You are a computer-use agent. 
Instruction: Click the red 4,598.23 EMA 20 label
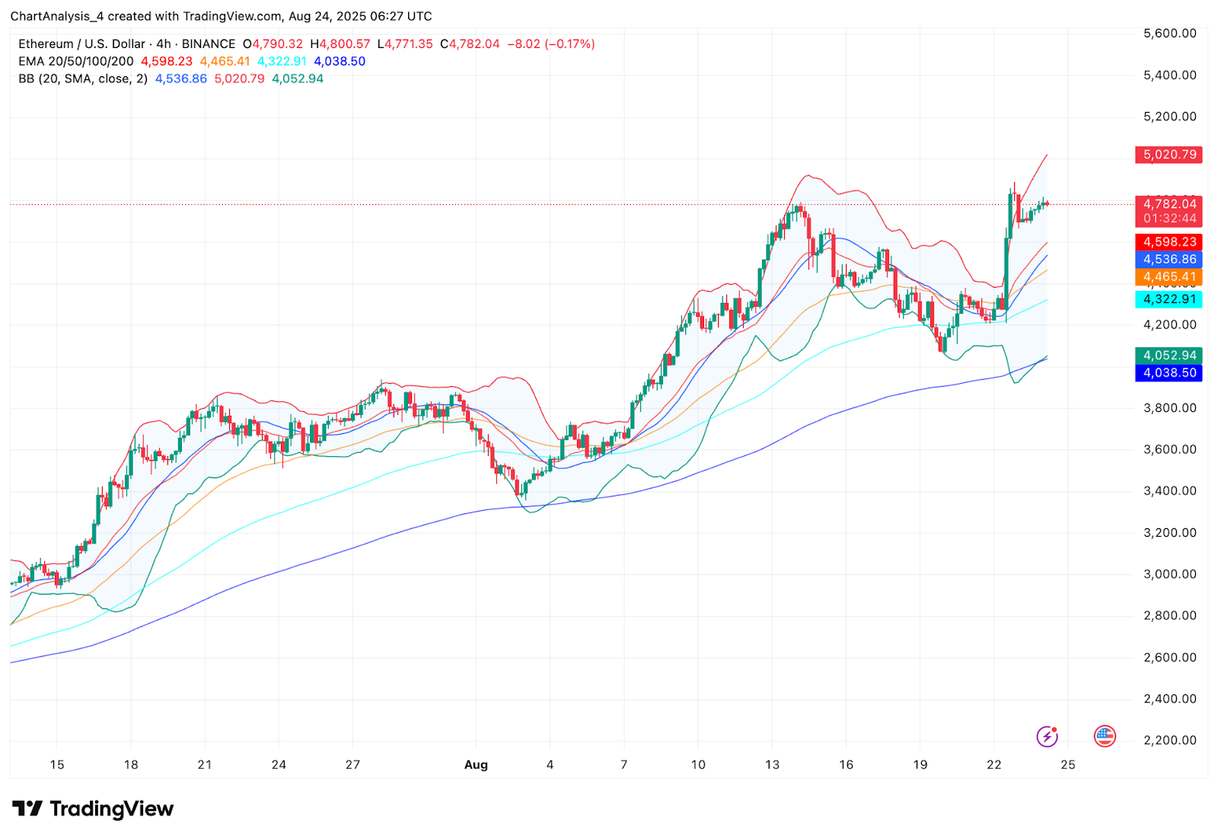click(x=1169, y=242)
